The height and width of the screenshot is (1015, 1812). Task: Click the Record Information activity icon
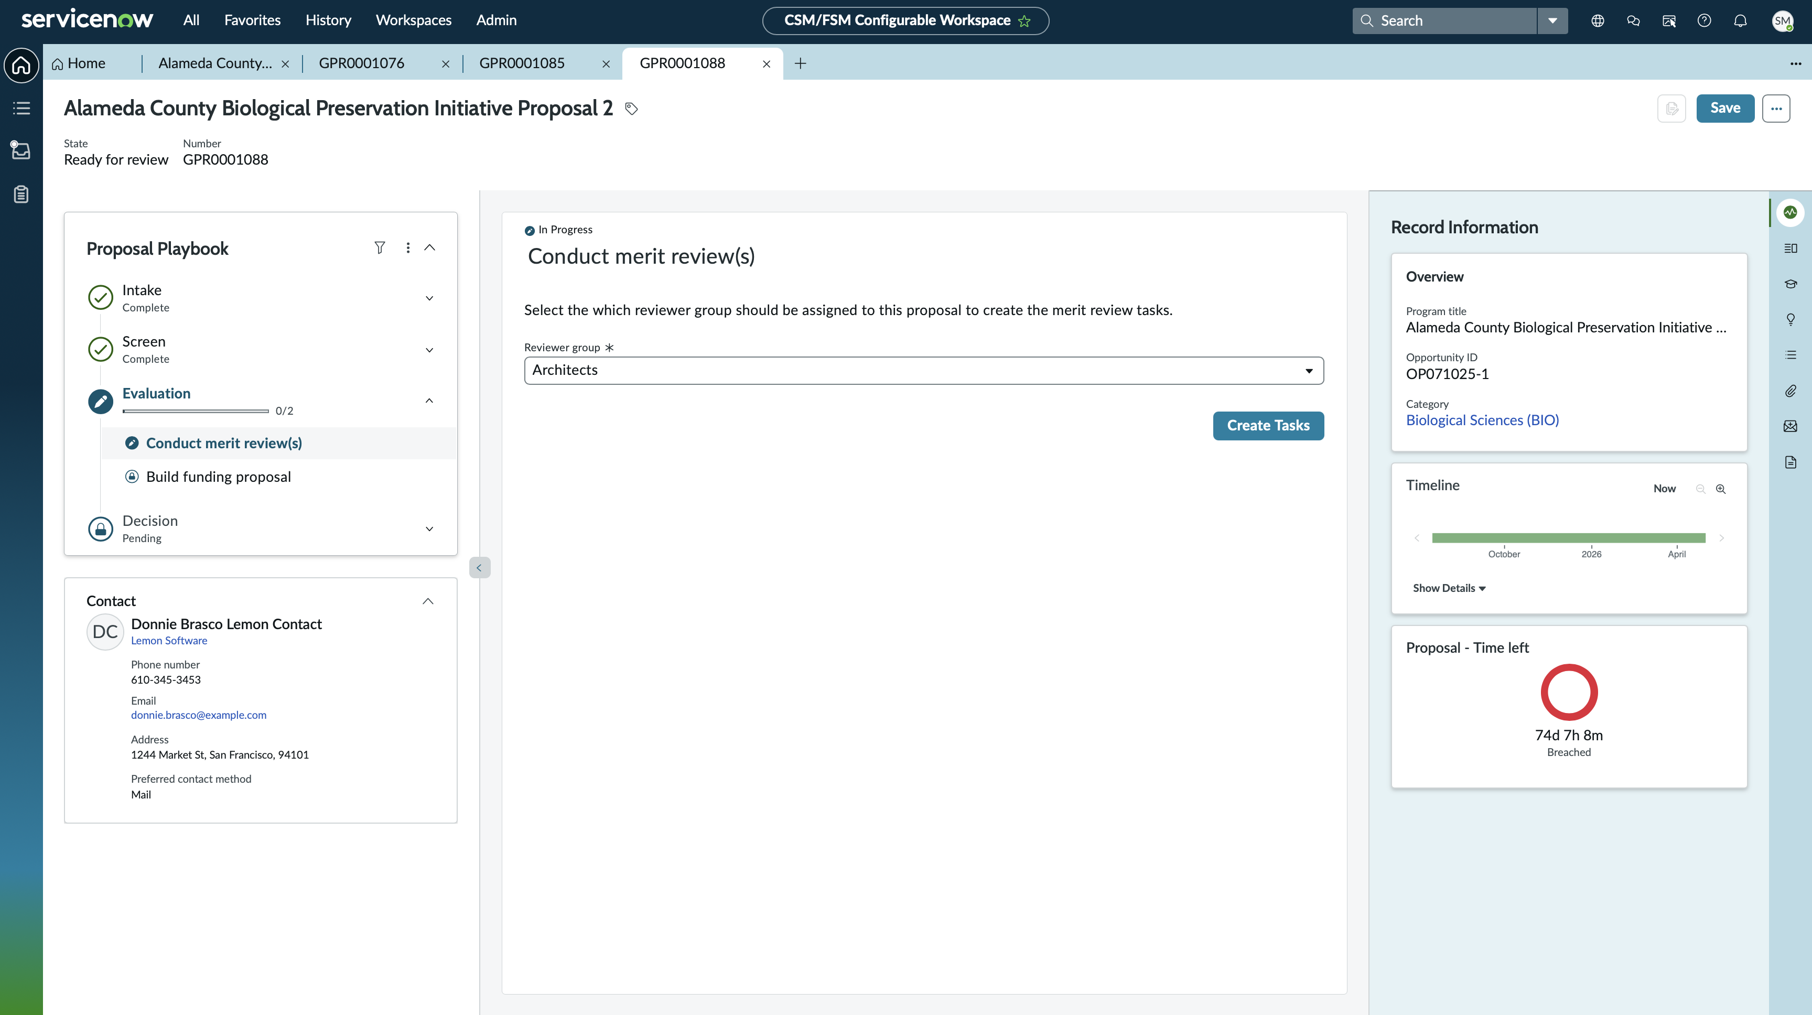[x=1790, y=212]
